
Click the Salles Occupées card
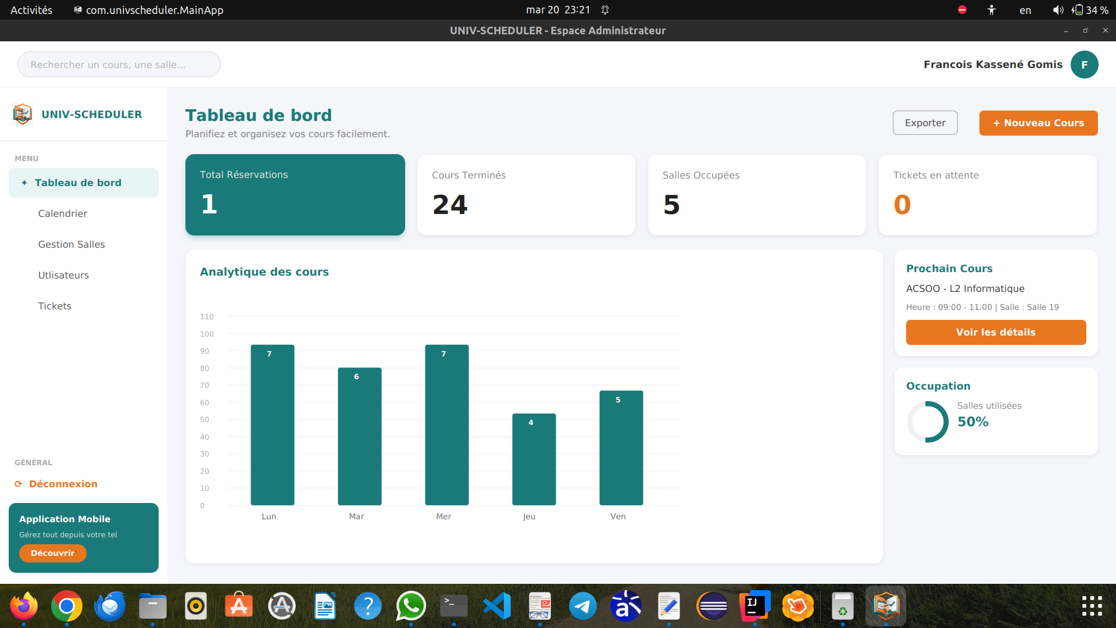point(757,195)
